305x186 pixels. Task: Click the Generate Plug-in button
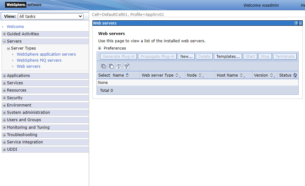(x=119, y=56)
